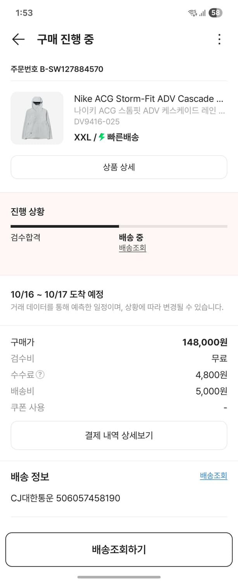238x582 pixels.
Task: Tap 배송조회 link under 배송 중
Action: pyautogui.click(x=133, y=248)
